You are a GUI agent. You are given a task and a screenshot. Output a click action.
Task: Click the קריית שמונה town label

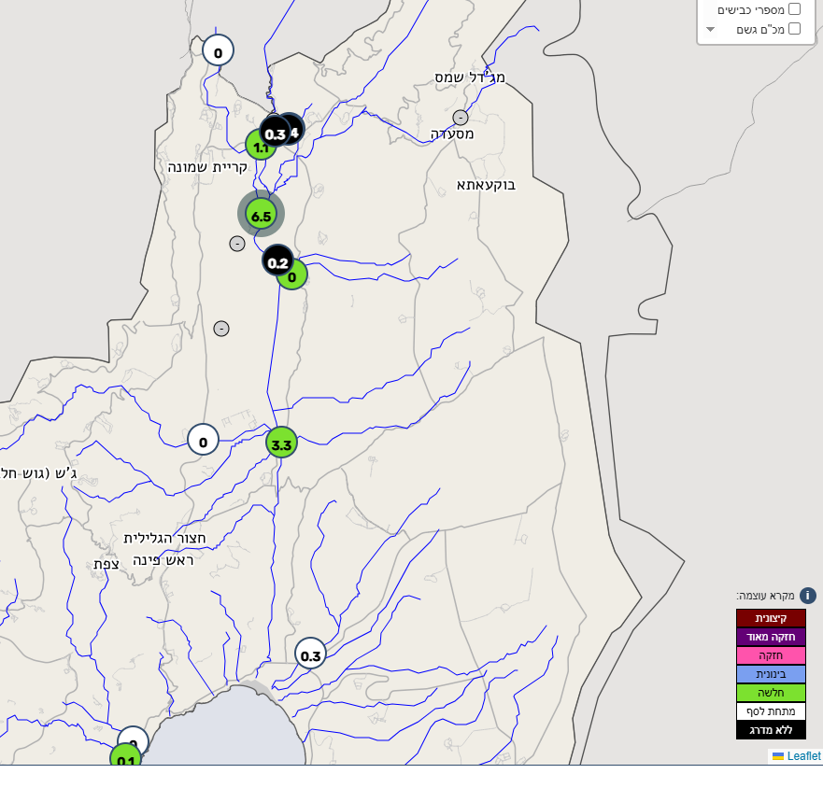coord(207,167)
